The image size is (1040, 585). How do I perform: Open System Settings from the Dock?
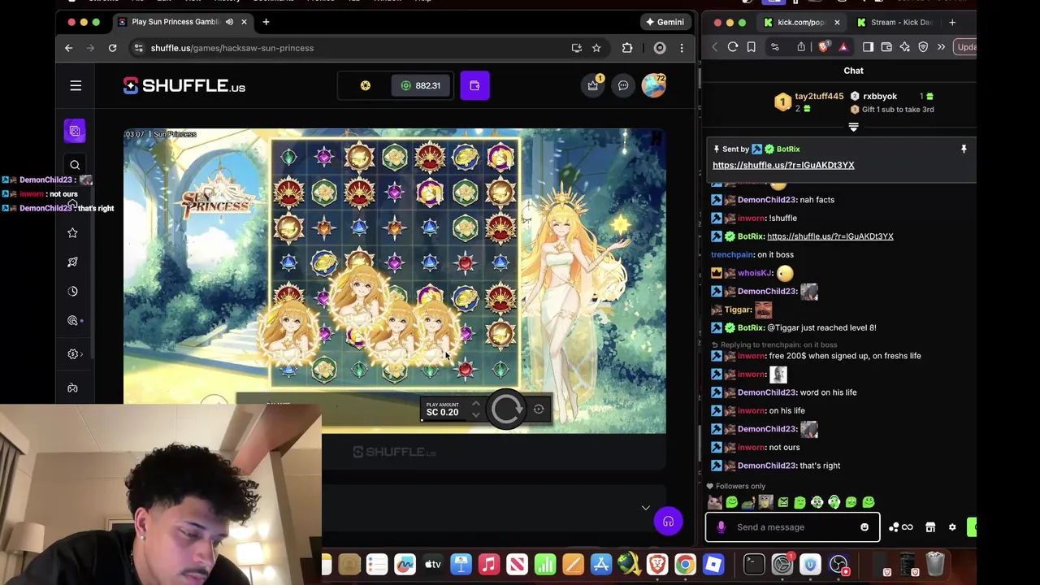pyautogui.click(x=782, y=564)
